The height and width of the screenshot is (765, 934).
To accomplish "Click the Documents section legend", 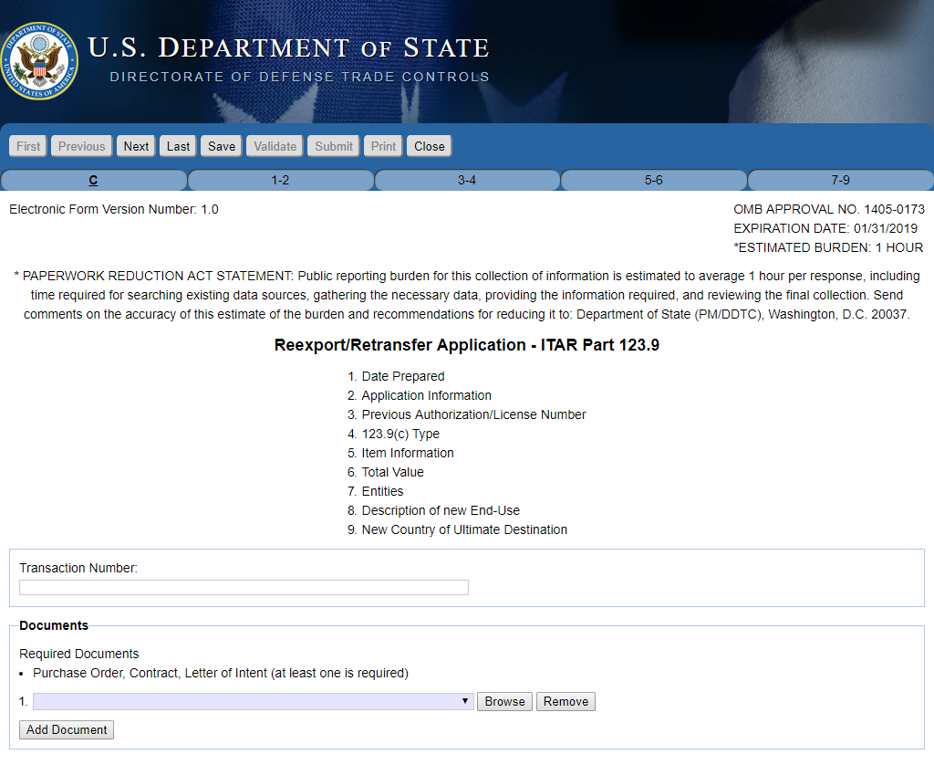I will point(54,625).
